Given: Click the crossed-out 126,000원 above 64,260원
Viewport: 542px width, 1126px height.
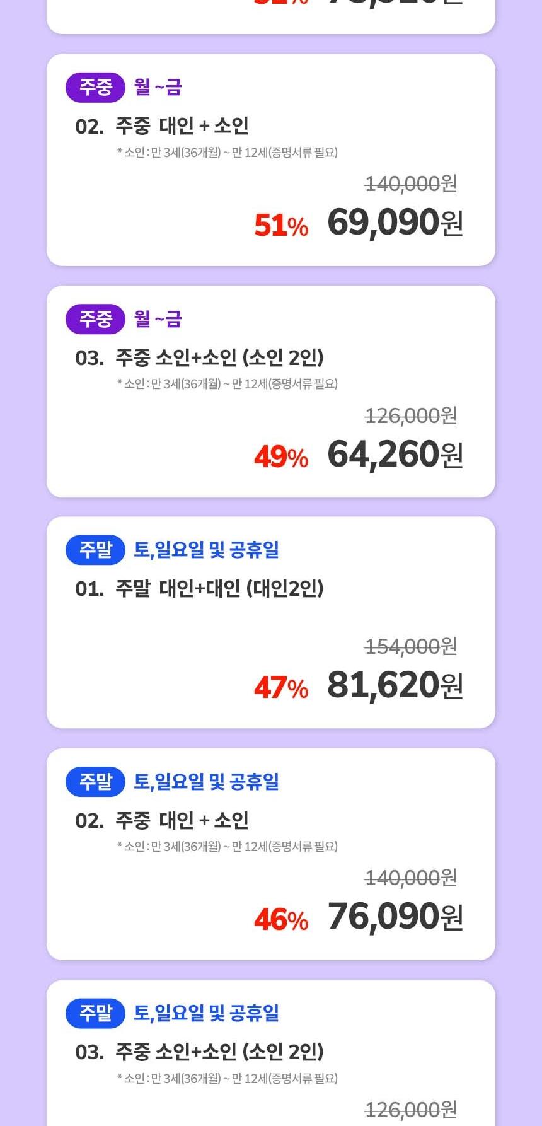Looking at the screenshot, I should [411, 415].
